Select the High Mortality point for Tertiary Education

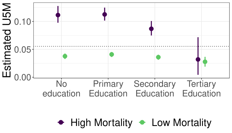tap(198, 59)
